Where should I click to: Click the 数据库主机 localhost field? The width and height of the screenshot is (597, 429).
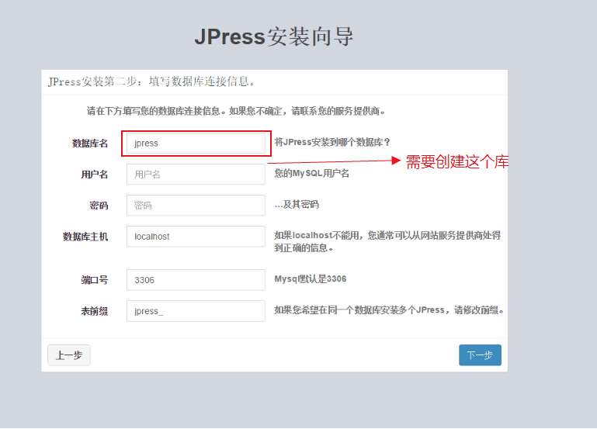196,236
